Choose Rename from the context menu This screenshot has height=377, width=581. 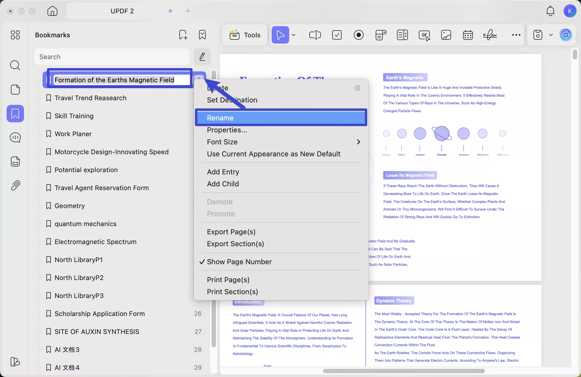[220, 118]
